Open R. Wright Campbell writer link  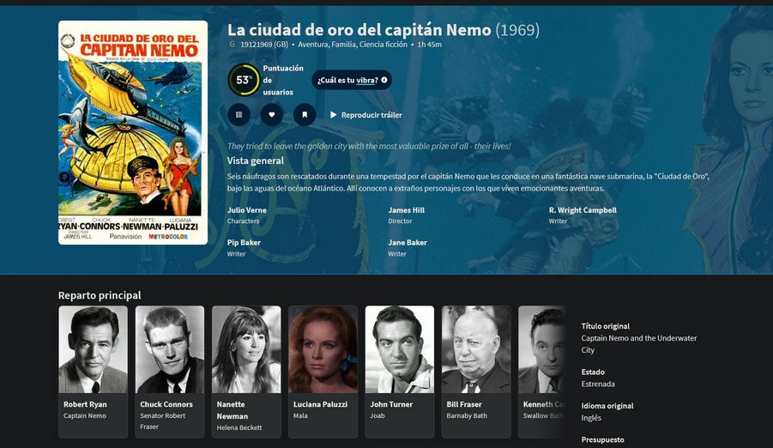[x=583, y=210]
